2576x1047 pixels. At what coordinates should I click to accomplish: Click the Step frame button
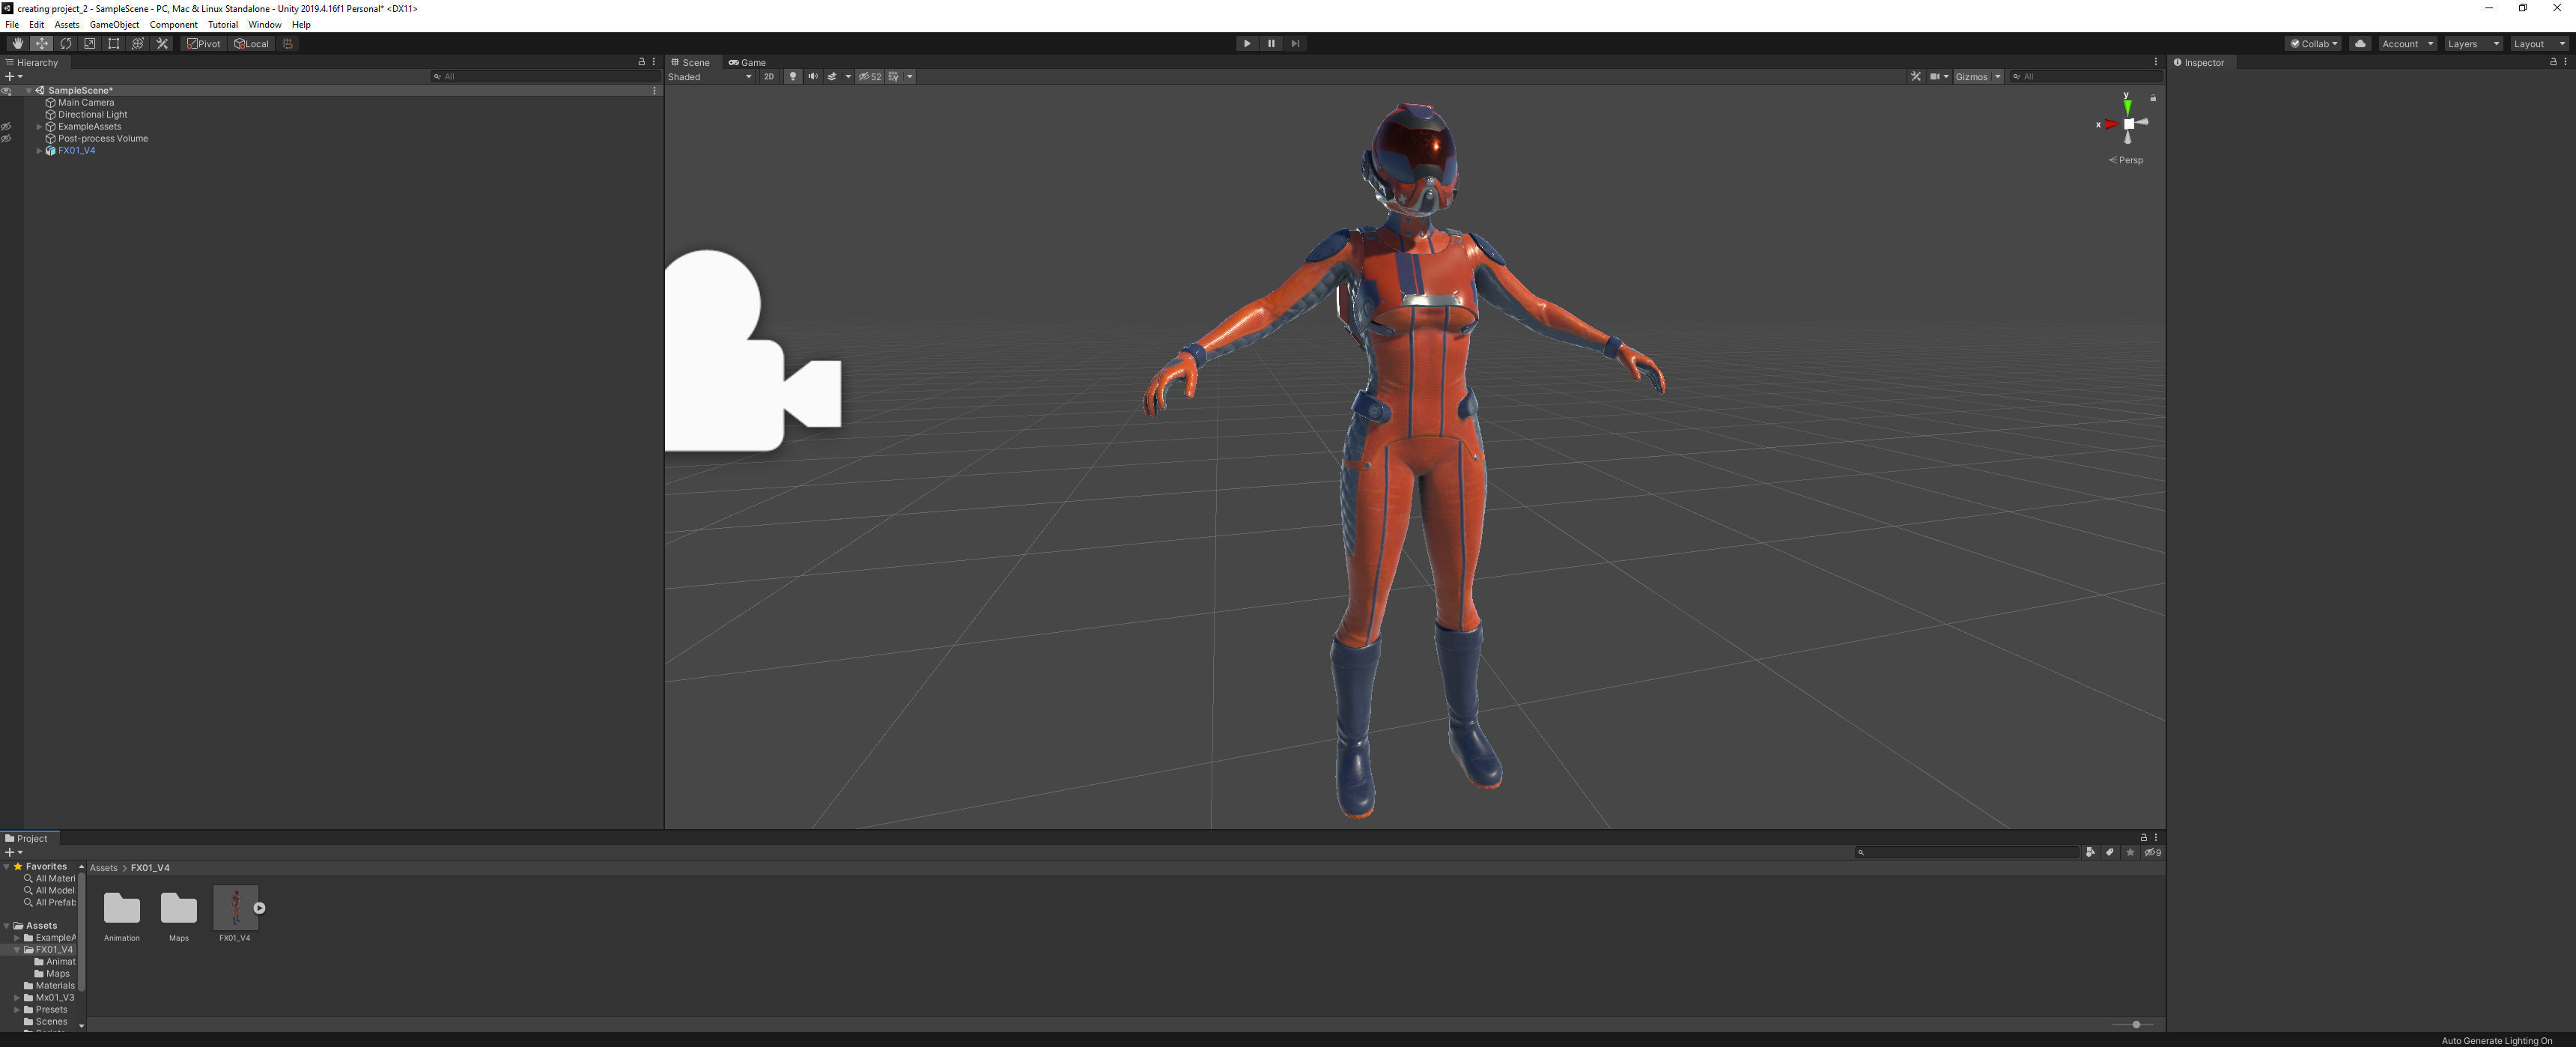1295,44
